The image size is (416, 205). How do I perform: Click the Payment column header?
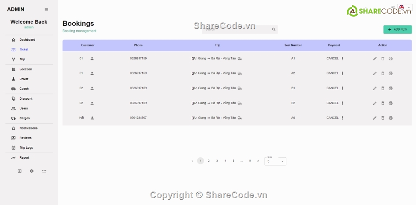[334, 45]
